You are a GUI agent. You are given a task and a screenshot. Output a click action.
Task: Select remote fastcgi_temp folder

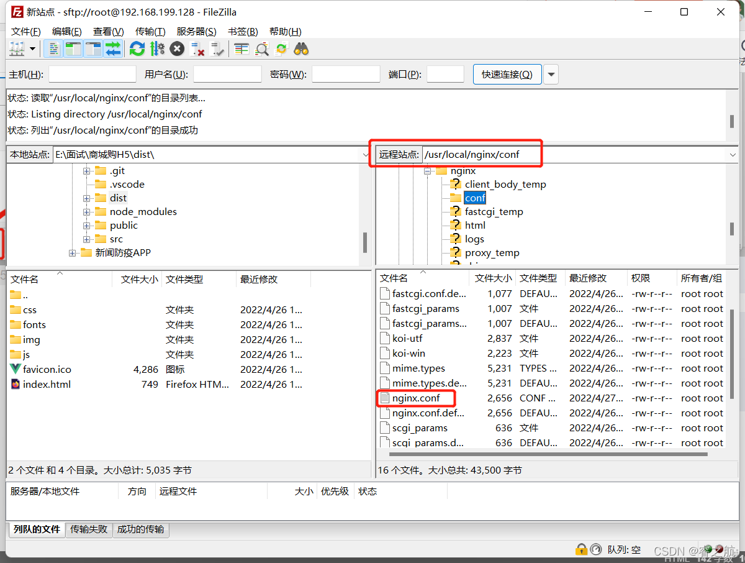[494, 212]
